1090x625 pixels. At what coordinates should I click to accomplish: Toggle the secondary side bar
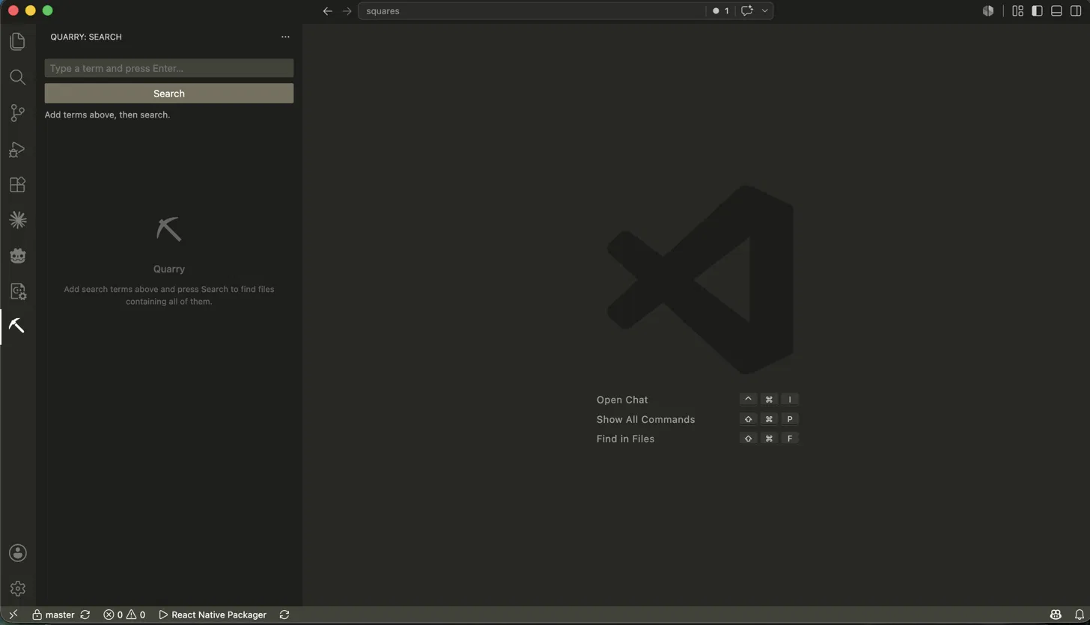pos(1076,11)
